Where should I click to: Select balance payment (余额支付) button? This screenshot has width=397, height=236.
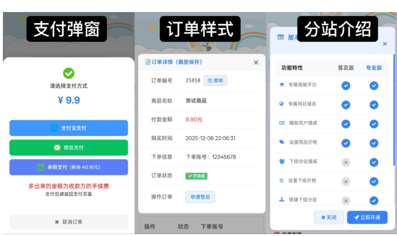[x=69, y=167]
